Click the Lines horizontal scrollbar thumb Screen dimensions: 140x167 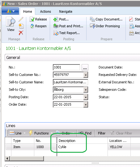coord(27,159)
